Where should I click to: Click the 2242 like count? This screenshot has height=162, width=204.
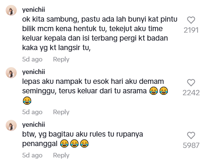pos(191,93)
